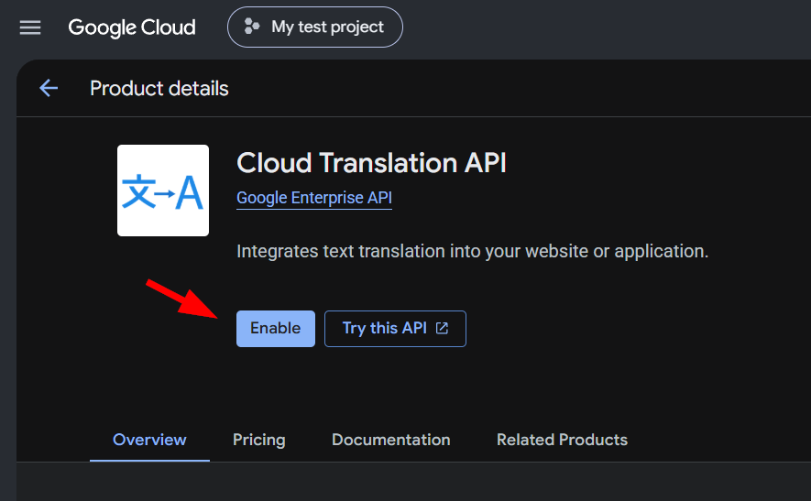Click the Try this API button
This screenshot has width=811, height=501.
pyautogui.click(x=395, y=328)
